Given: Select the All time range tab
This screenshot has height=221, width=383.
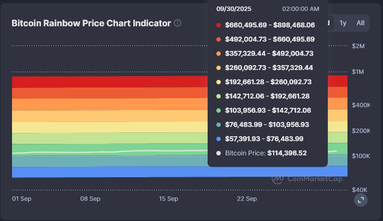Looking at the screenshot, I should pyautogui.click(x=360, y=23).
